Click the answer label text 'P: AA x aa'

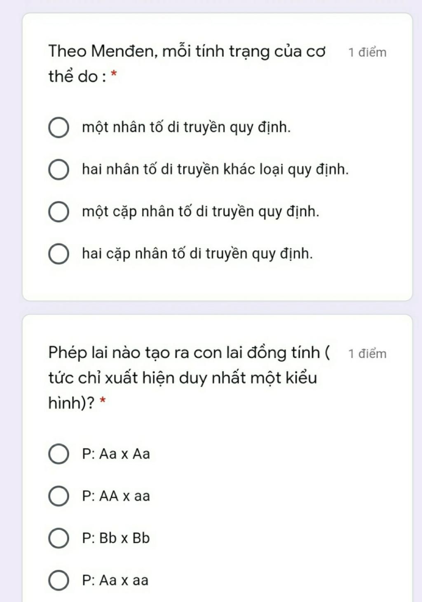116,496
